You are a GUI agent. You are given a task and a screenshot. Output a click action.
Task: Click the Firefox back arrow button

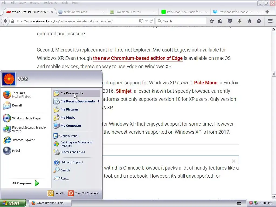(x=5, y=21)
